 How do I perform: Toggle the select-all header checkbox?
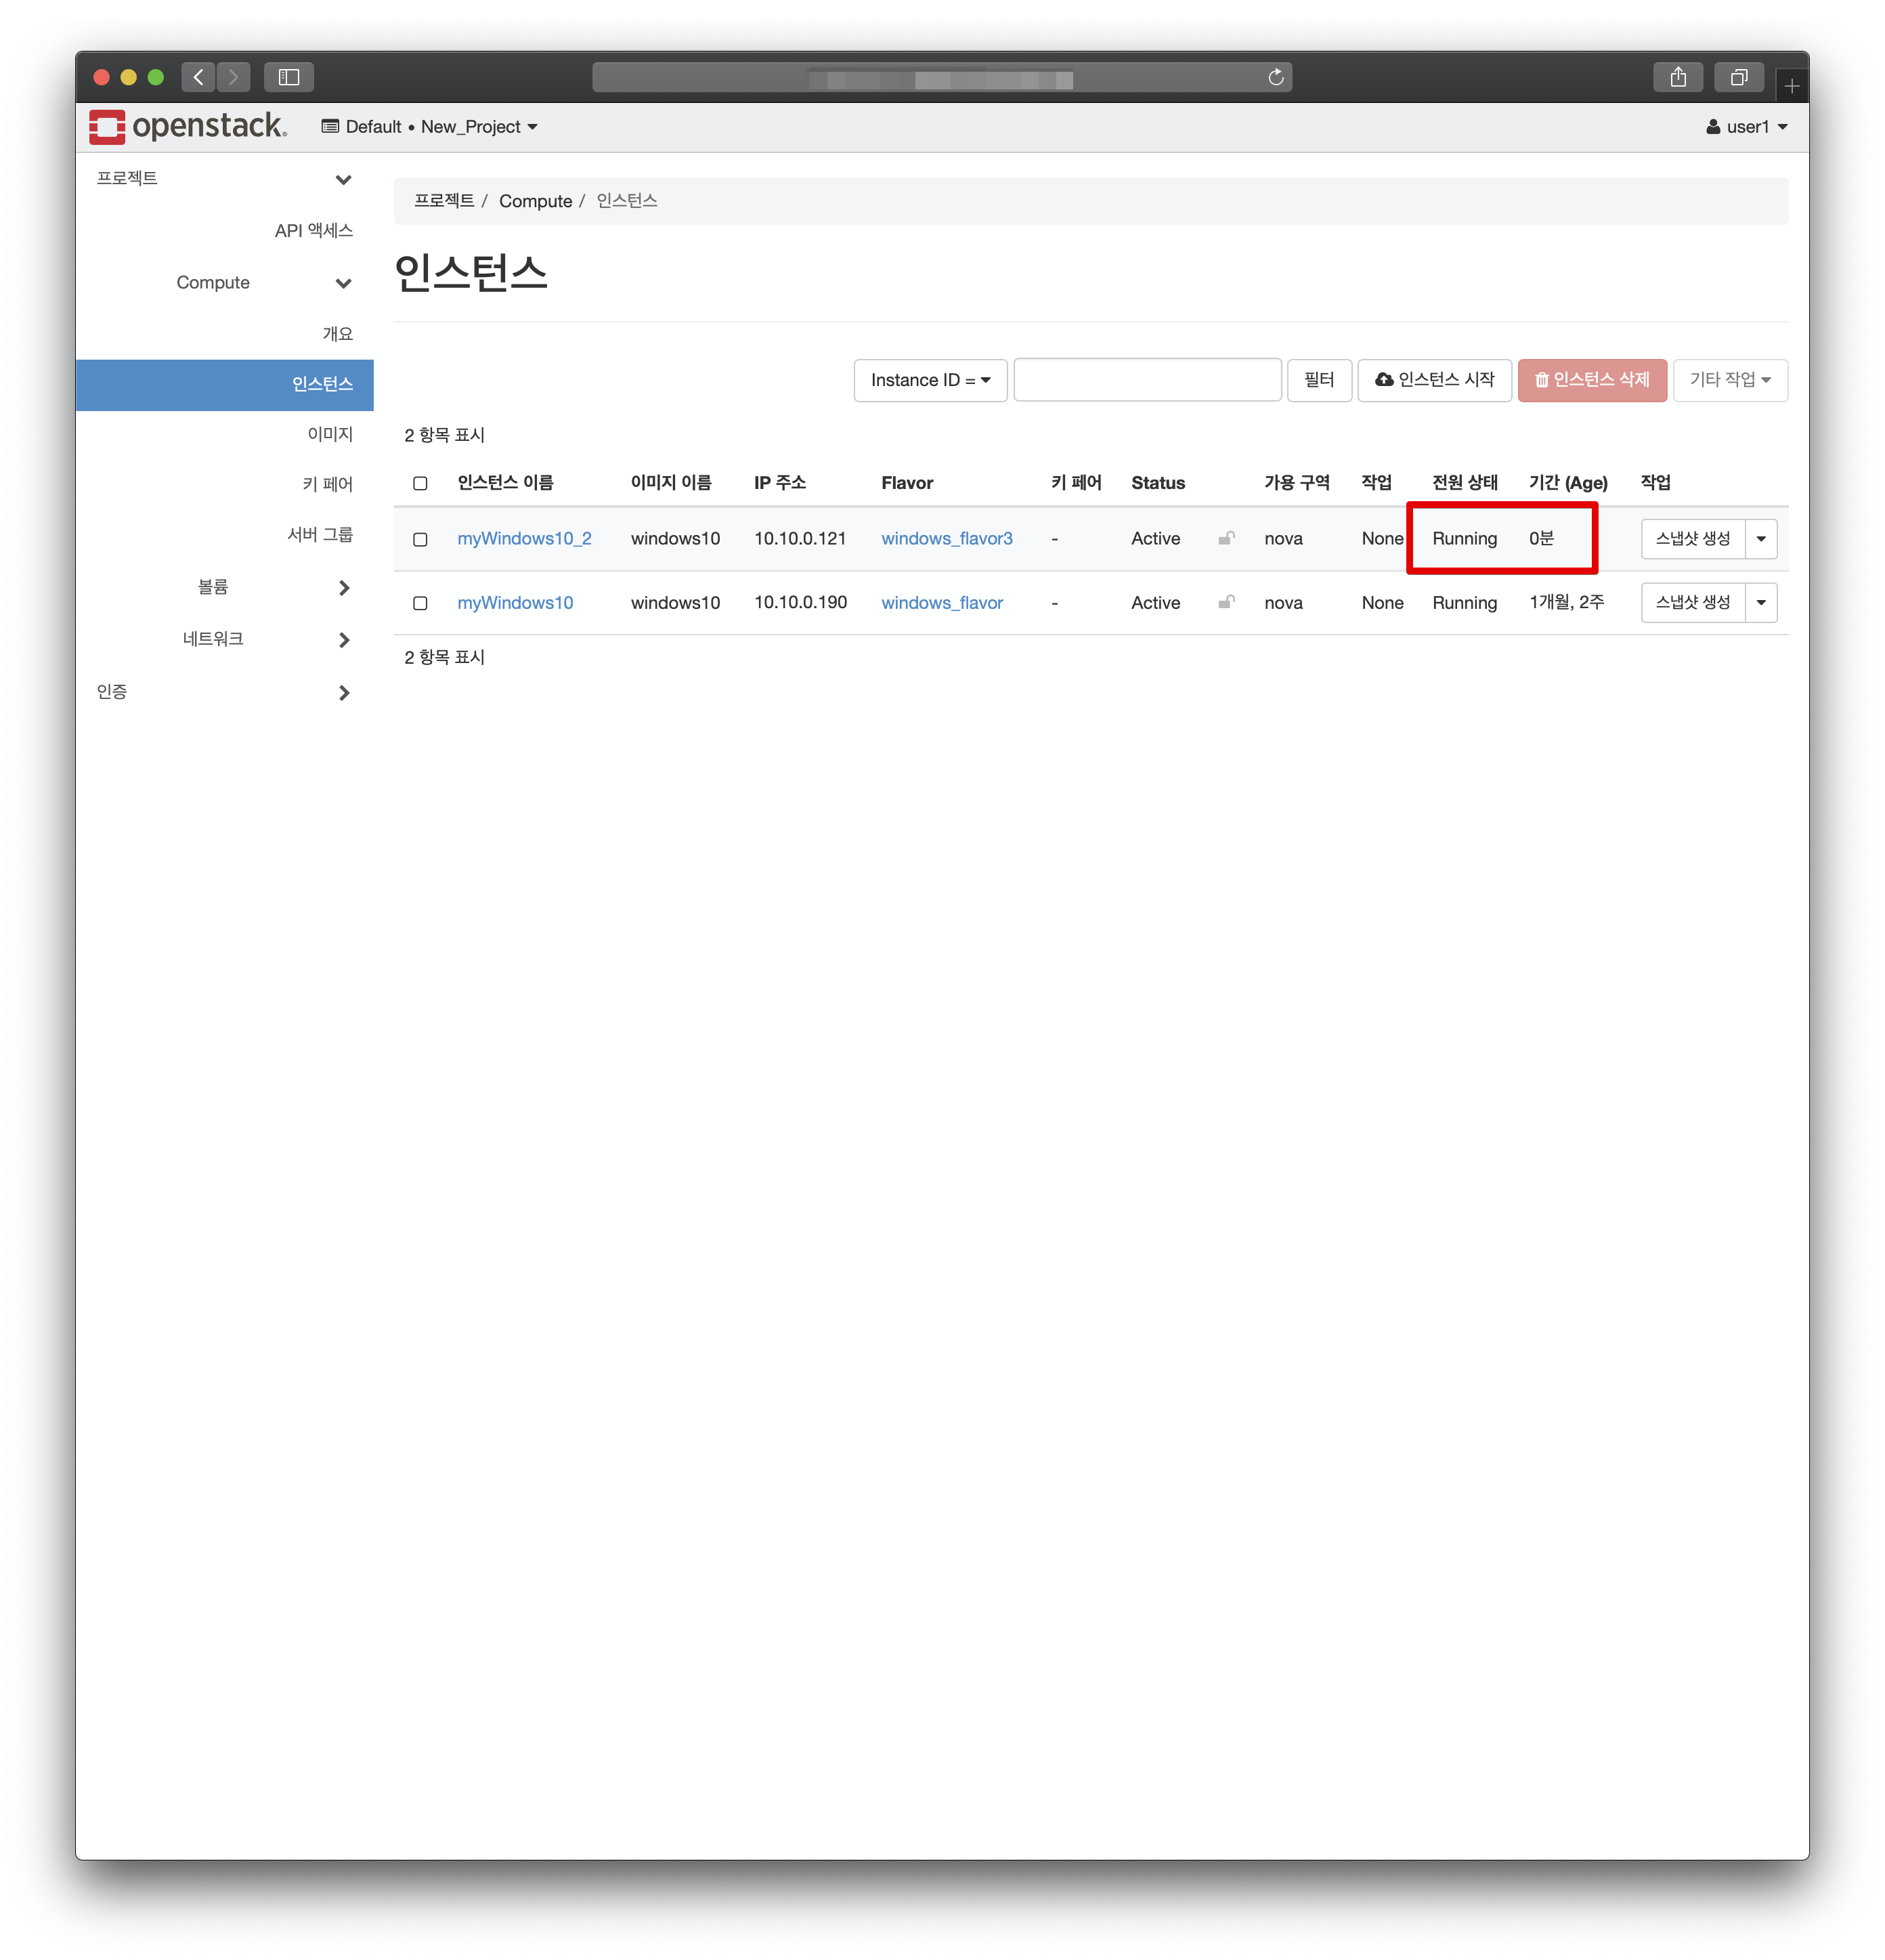click(x=420, y=483)
